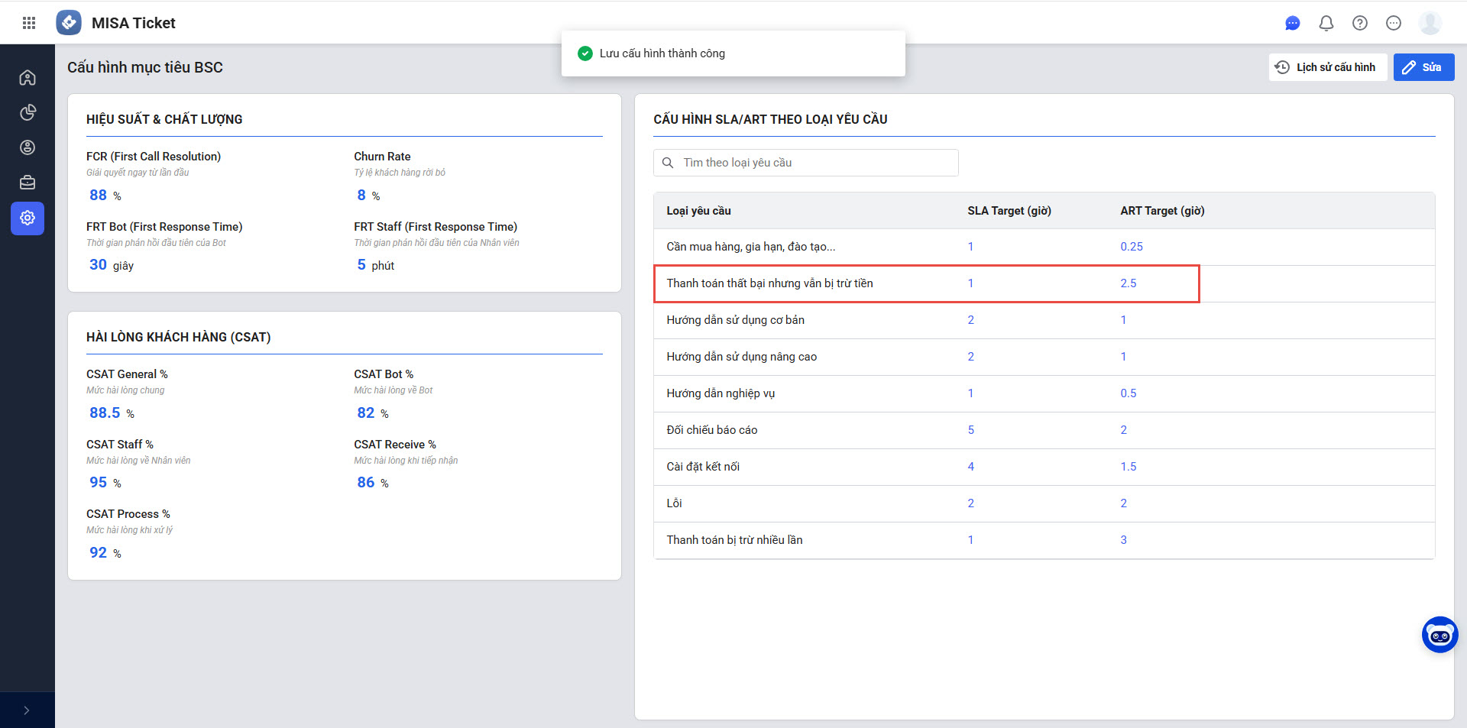Open the user avatar menu

tap(1430, 23)
